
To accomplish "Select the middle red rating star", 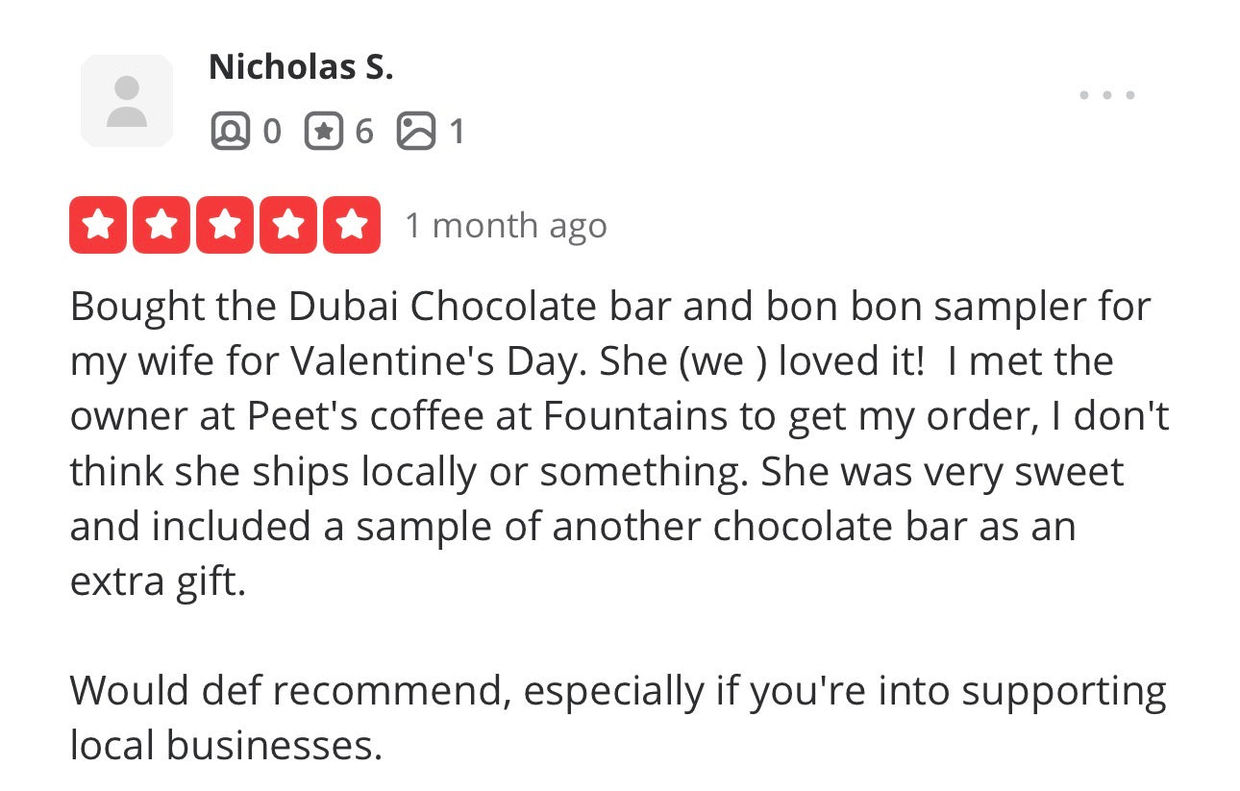I will point(224,224).
